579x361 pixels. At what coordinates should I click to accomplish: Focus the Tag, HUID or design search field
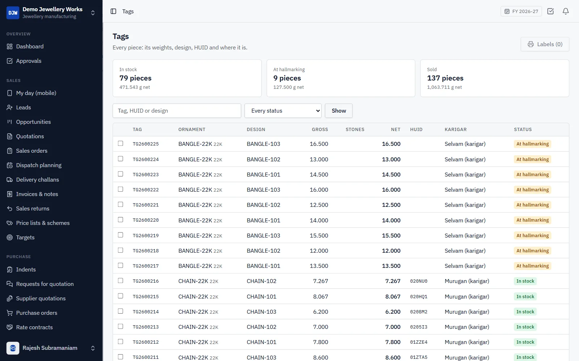[177, 111]
